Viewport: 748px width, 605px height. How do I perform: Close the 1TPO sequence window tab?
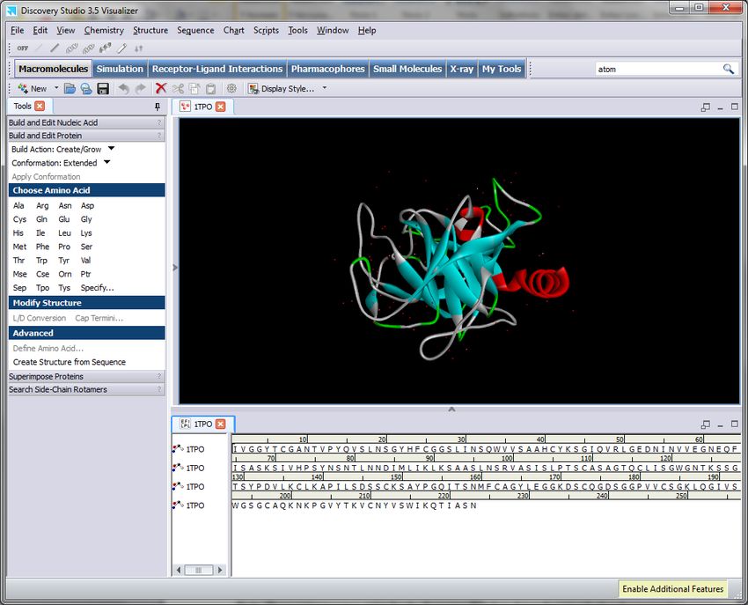(x=220, y=424)
